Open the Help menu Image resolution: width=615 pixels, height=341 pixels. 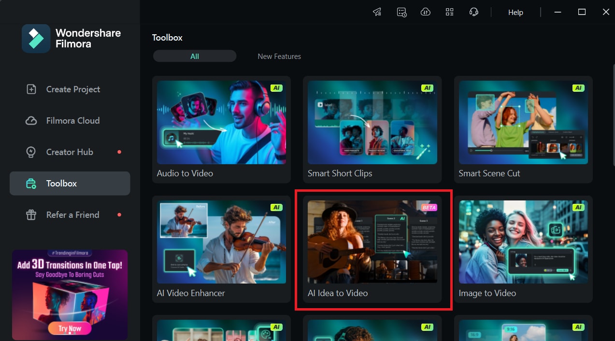point(515,13)
